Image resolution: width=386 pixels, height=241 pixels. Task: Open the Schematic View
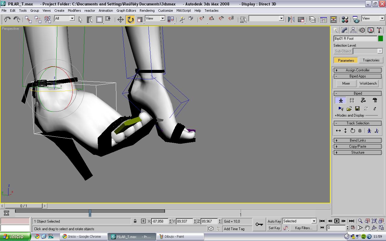coord(334,20)
